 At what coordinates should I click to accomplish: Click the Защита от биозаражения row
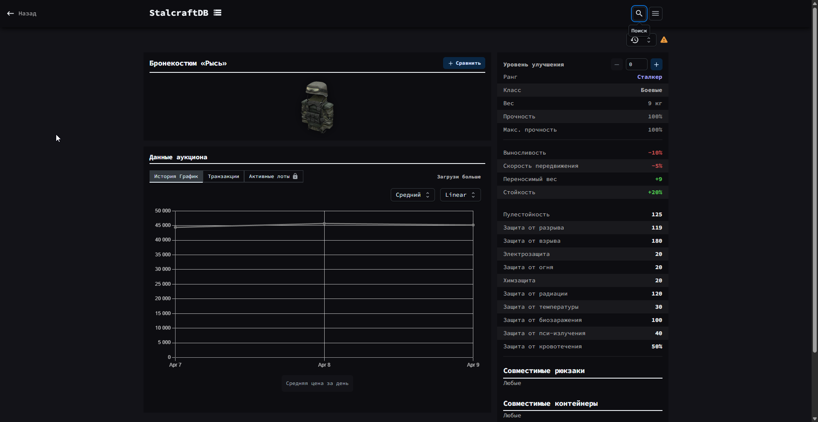[582, 320]
